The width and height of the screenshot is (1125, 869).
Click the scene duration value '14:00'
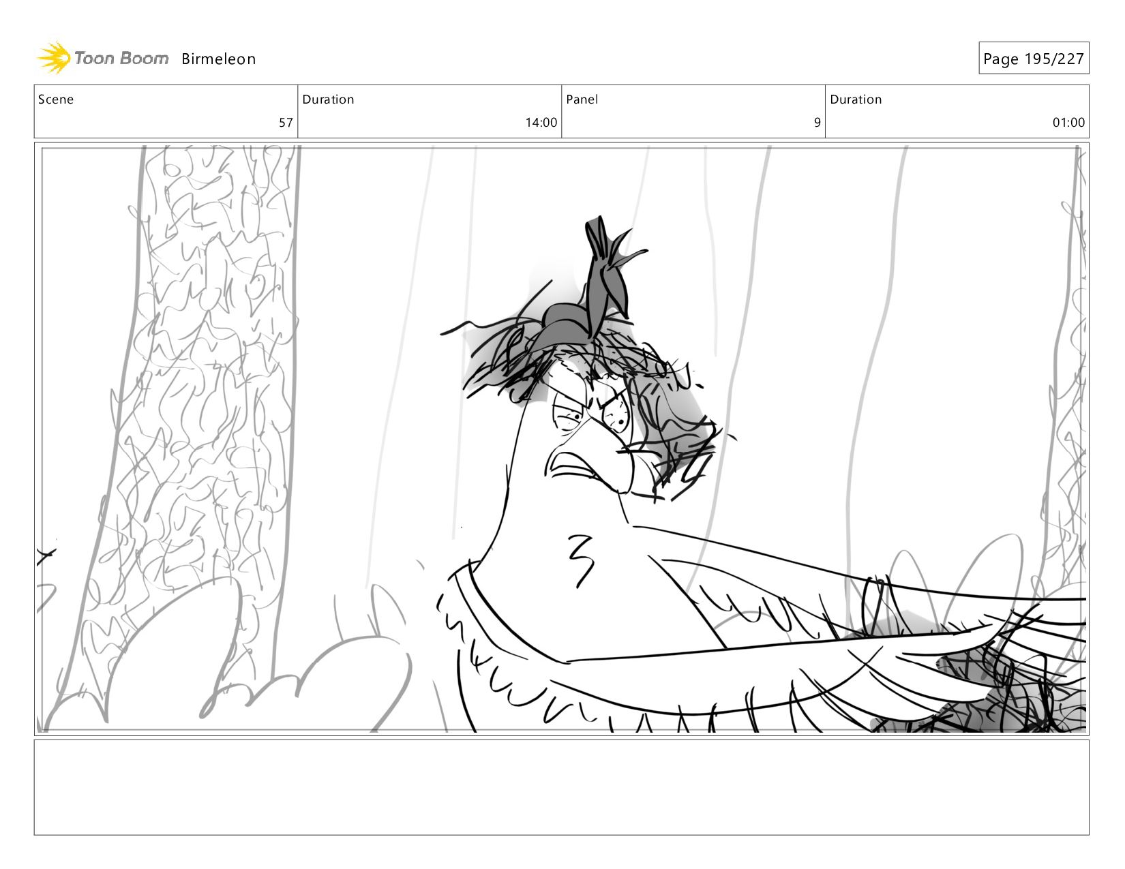click(x=541, y=123)
